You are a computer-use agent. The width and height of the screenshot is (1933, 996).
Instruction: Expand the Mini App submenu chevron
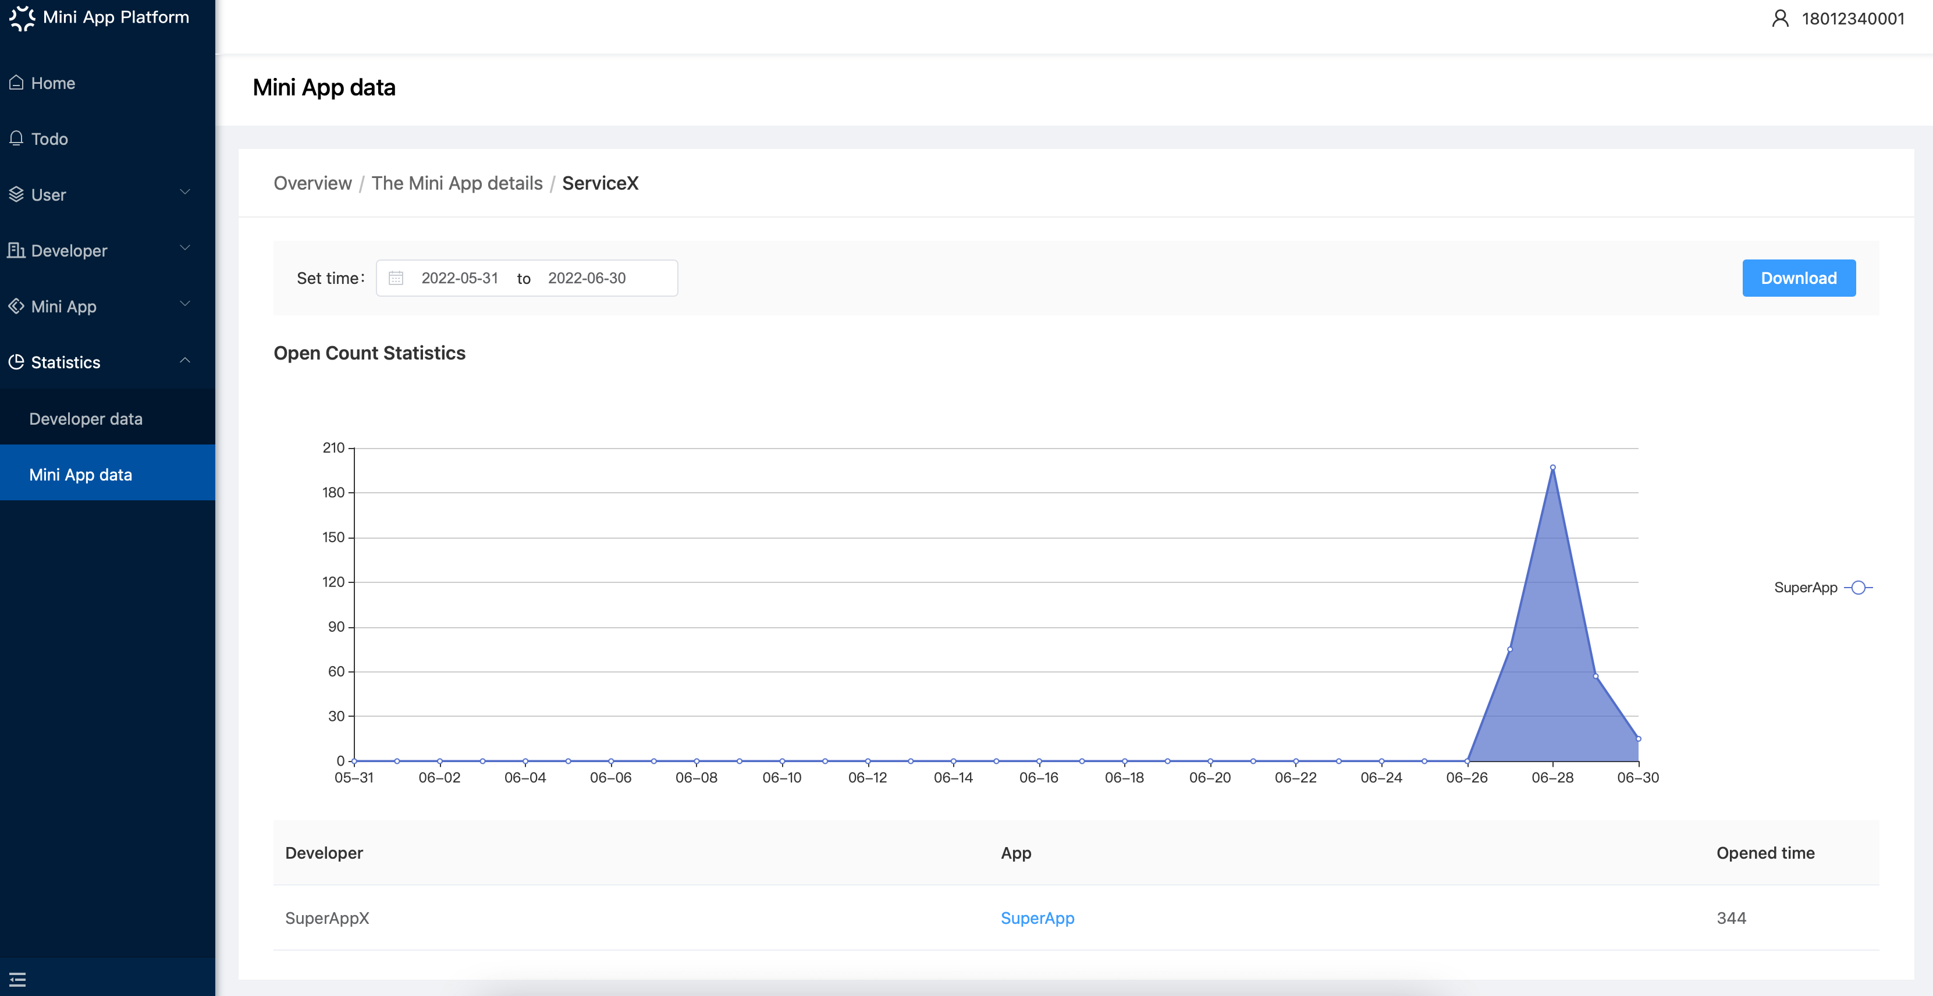[x=184, y=304]
